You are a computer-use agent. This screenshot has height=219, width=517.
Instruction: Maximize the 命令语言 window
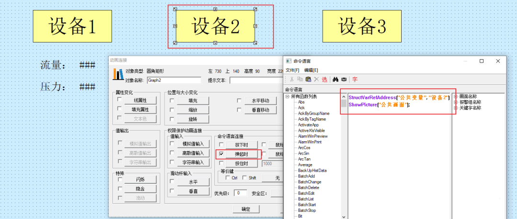point(482,61)
